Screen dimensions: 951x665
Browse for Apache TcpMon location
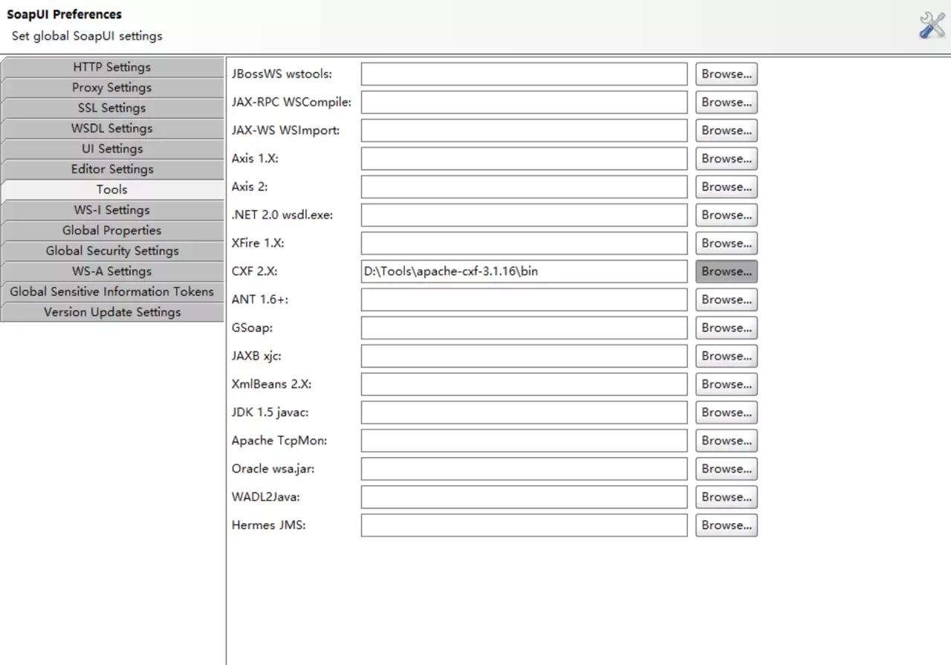727,441
